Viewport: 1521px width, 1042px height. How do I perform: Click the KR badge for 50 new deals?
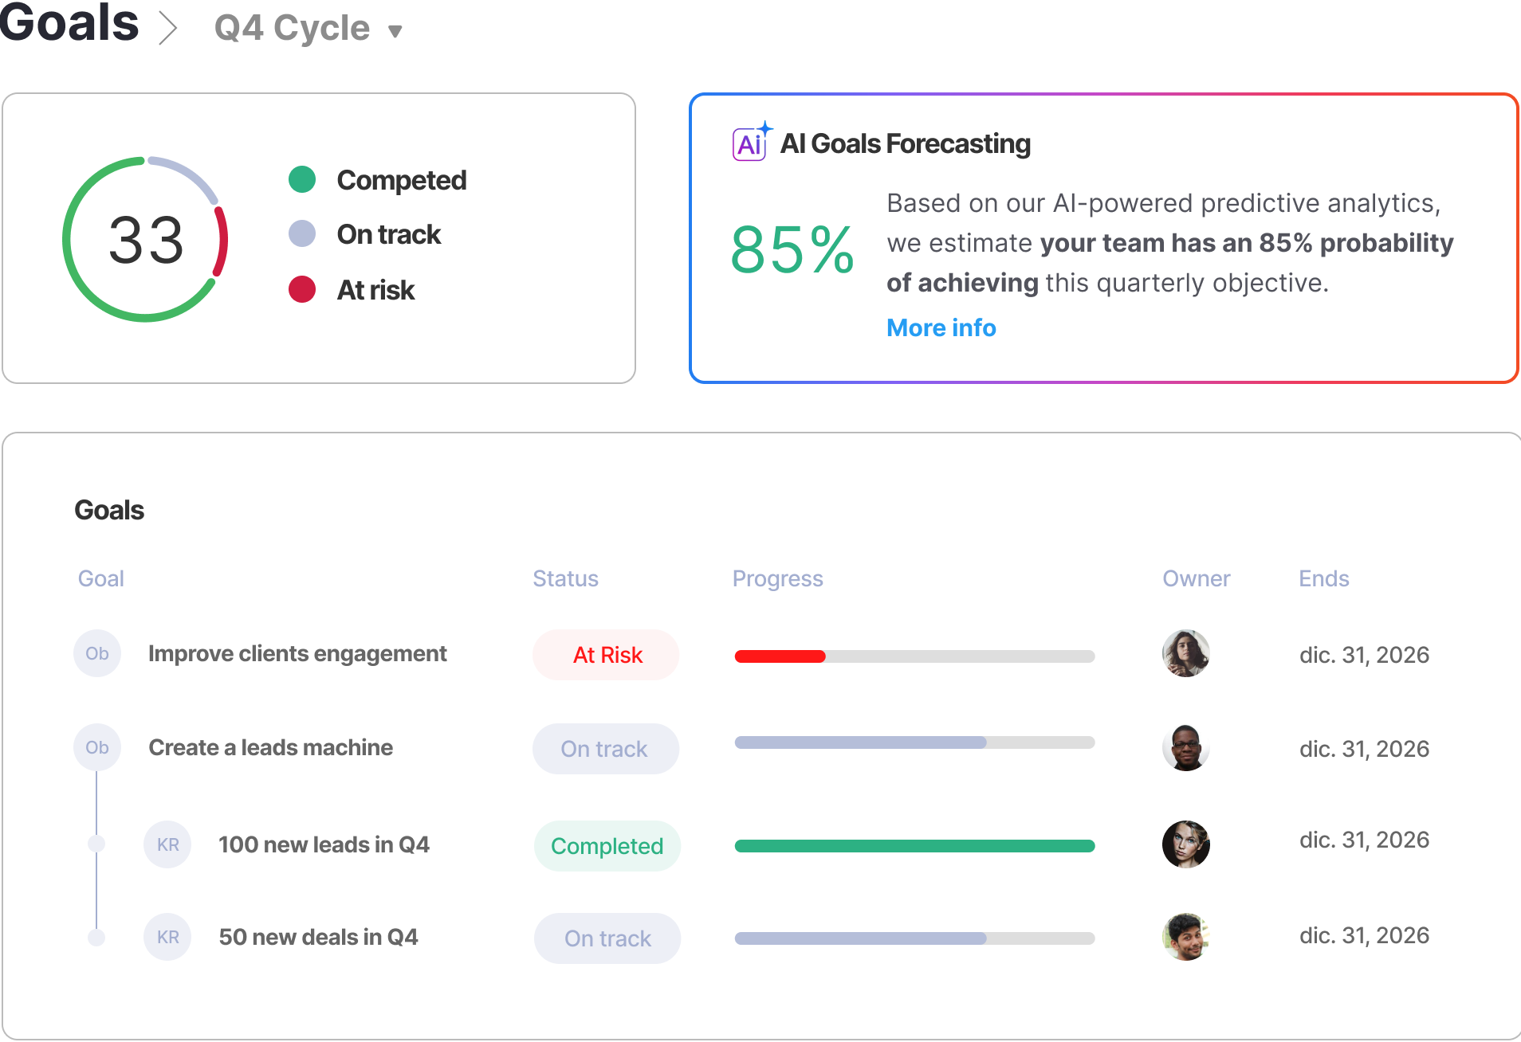167,938
